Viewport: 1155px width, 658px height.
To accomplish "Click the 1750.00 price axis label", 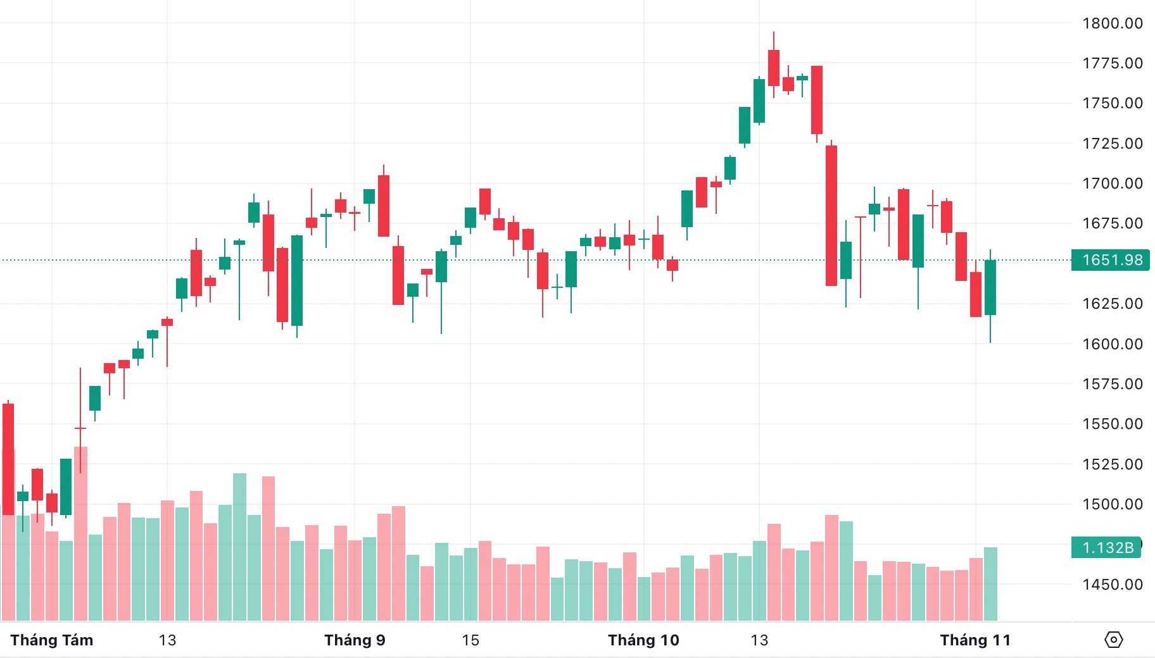I will [1113, 103].
